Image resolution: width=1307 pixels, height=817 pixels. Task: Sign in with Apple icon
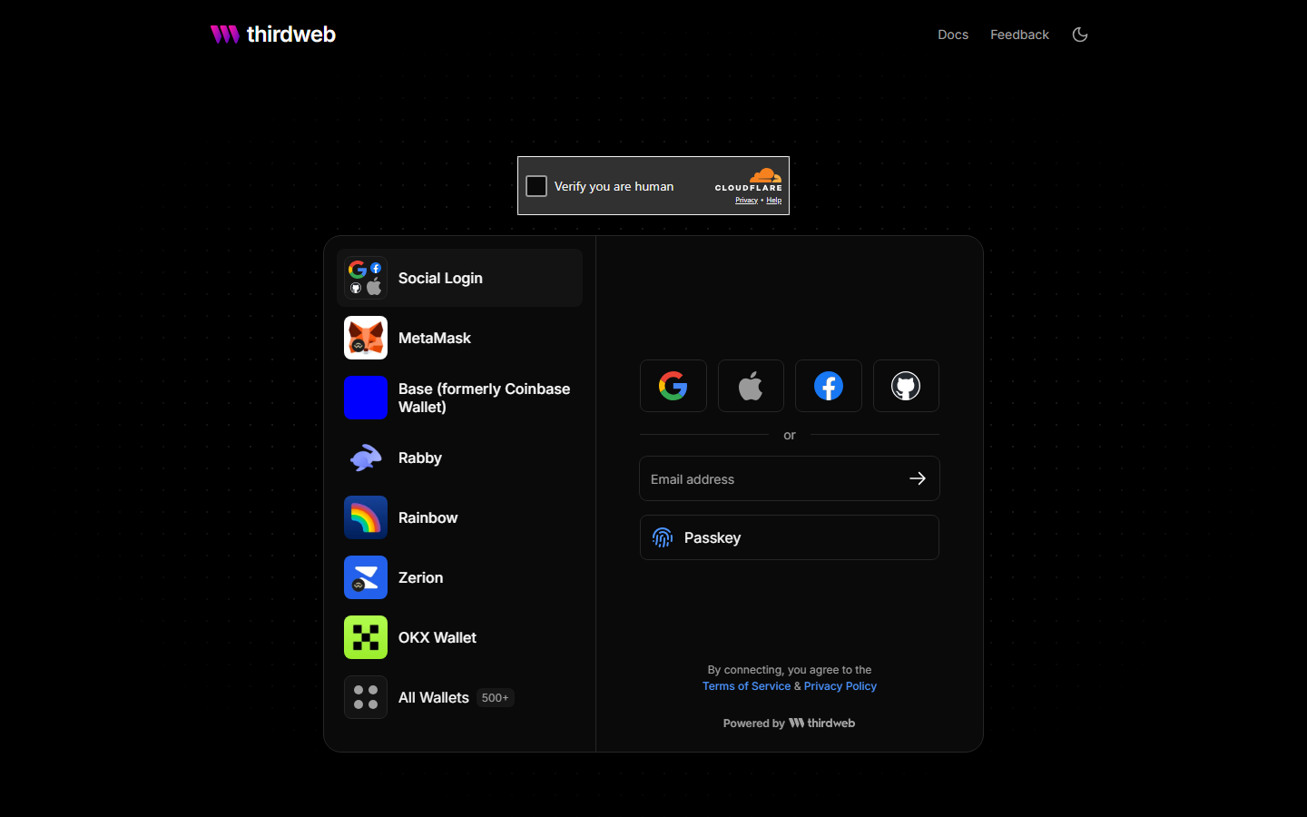tap(751, 386)
